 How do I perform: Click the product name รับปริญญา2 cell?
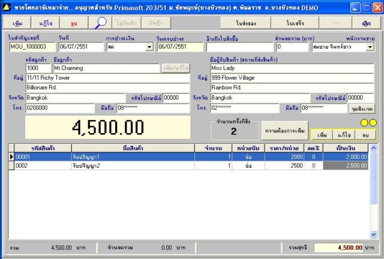(x=133, y=165)
